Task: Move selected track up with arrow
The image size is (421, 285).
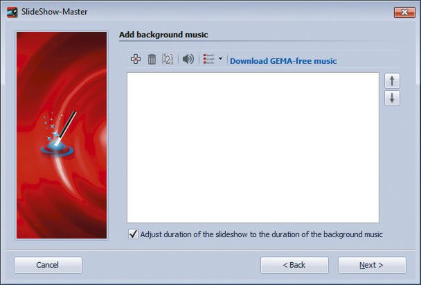Action: tap(392, 80)
